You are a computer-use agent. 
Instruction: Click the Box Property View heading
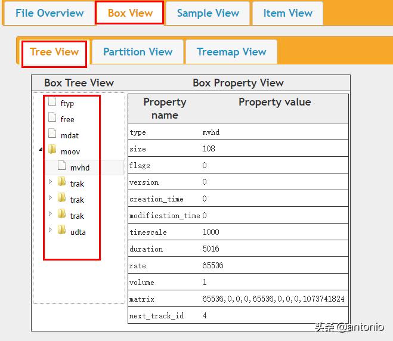tap(238, 83)
